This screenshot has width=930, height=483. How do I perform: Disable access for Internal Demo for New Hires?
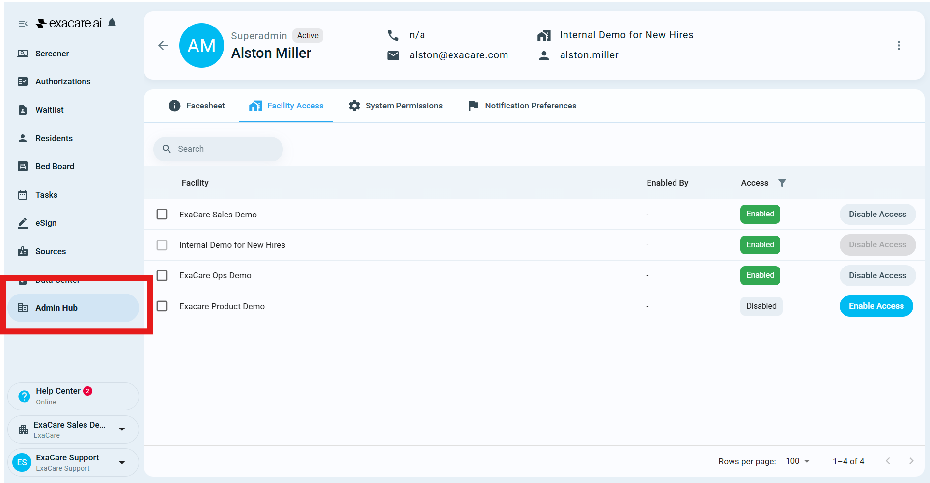(x=877, y=244)
